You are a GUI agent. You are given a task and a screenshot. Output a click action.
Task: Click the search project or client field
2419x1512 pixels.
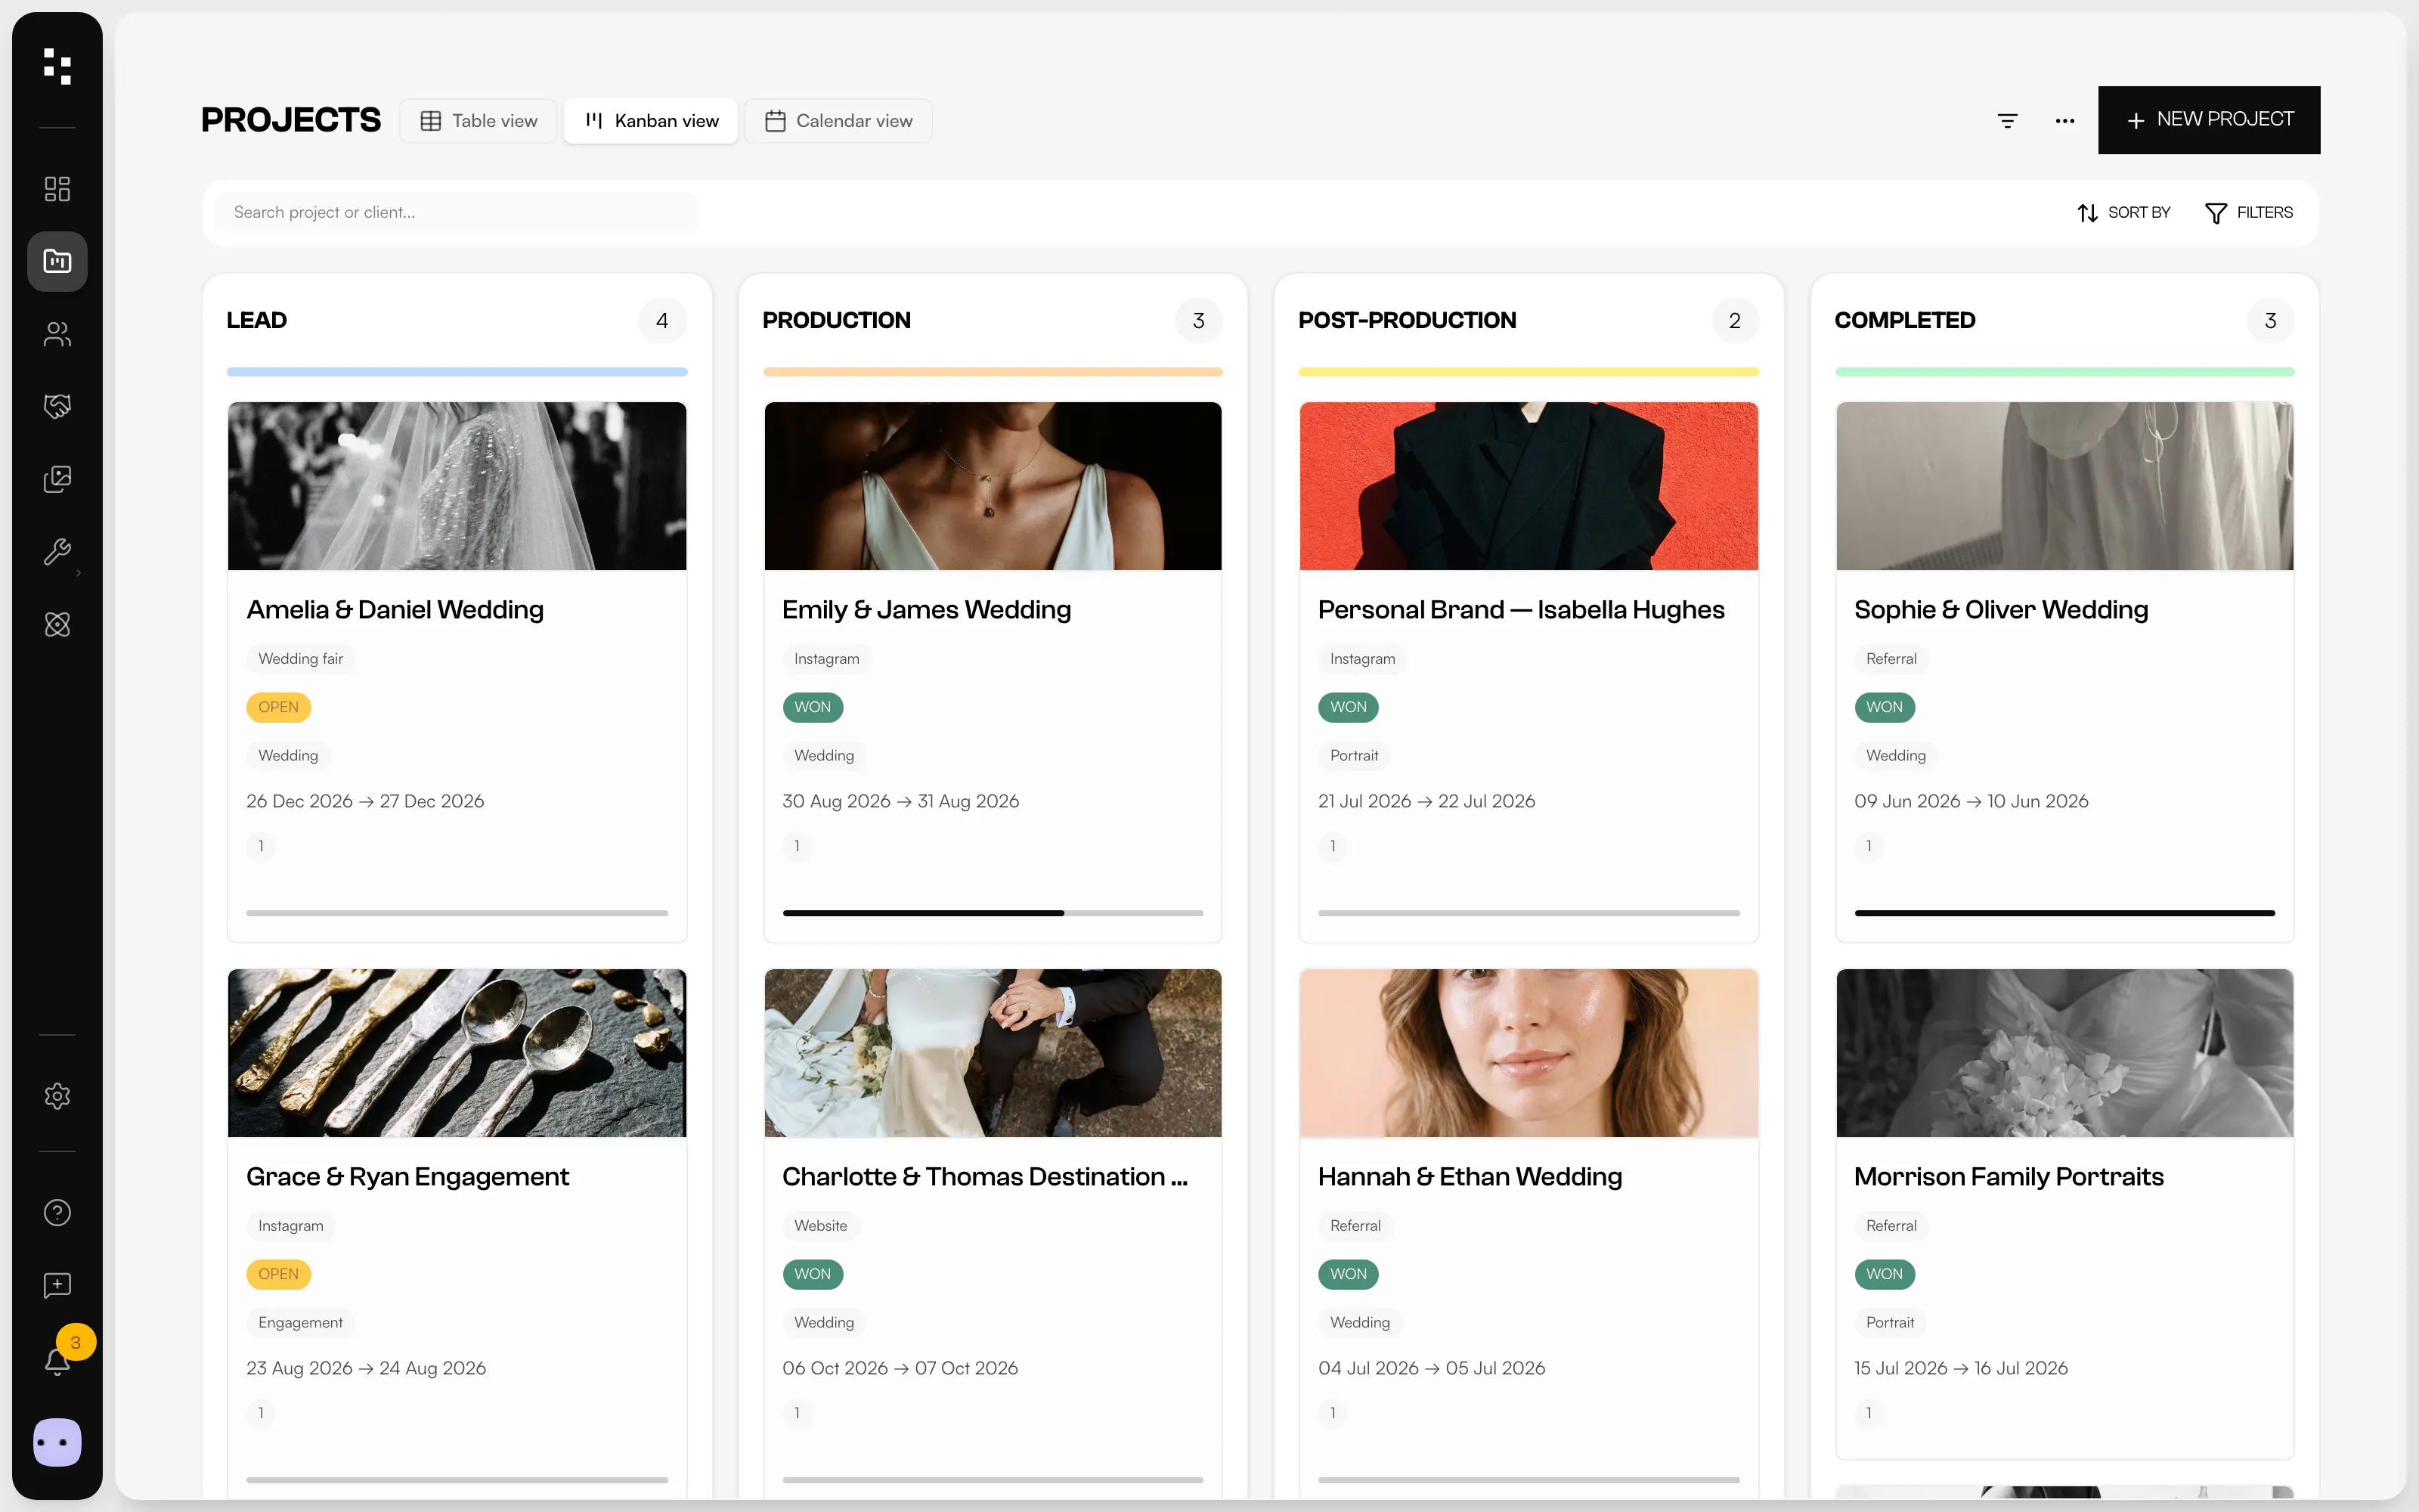point(458,212)
